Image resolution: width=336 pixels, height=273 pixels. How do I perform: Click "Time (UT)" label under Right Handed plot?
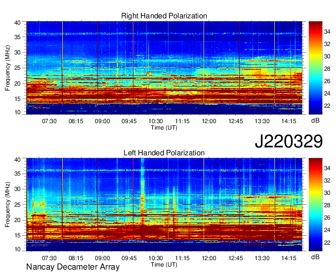(x=164, y=128)
